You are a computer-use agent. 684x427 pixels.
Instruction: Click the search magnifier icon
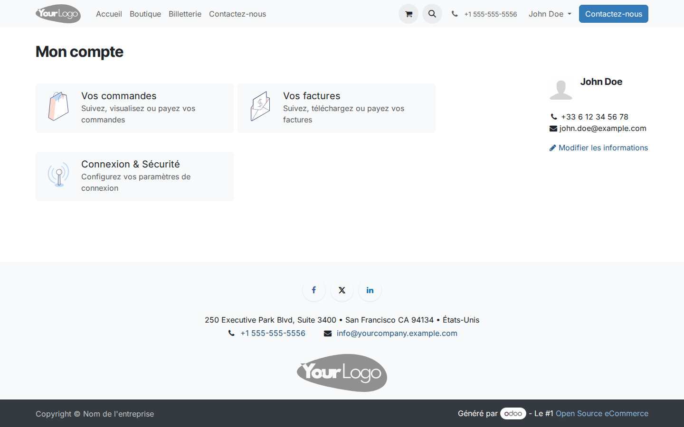432,14
